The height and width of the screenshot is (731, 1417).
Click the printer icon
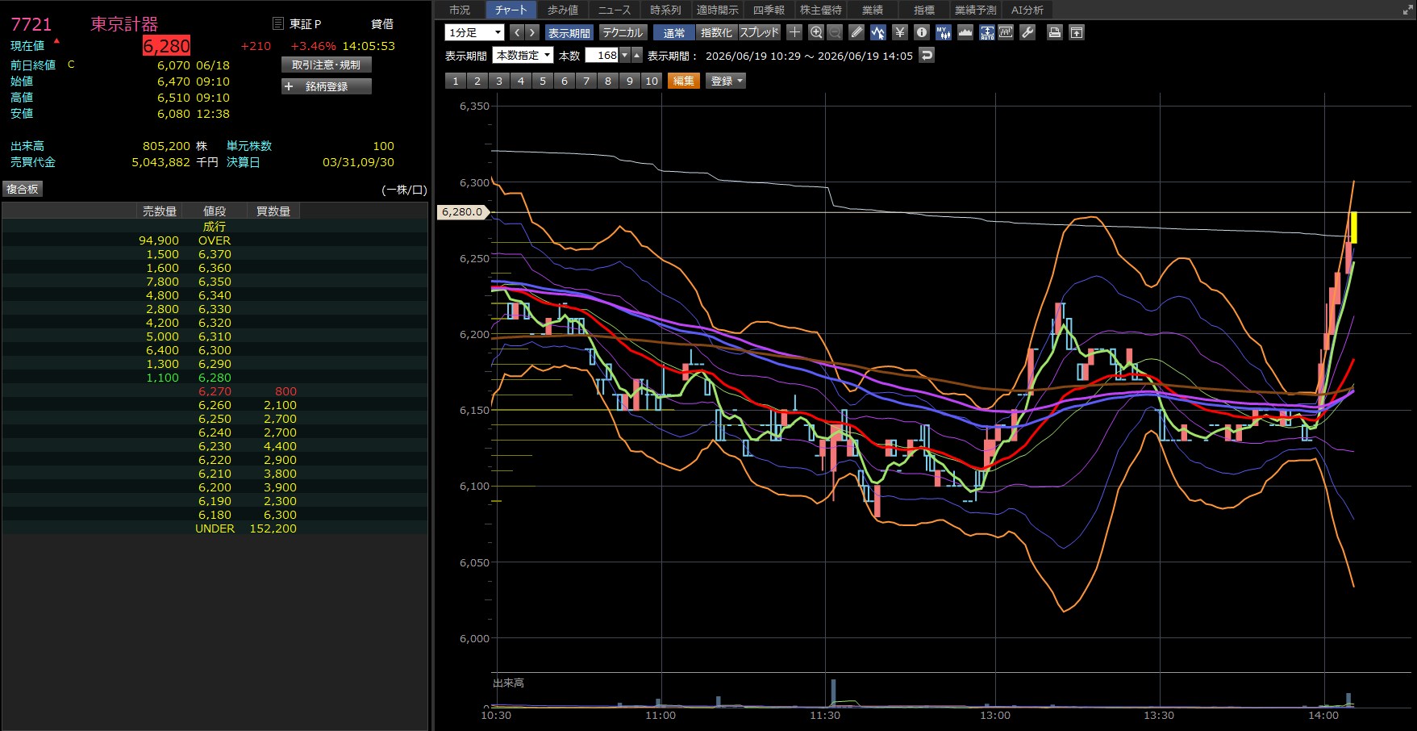1054,32
